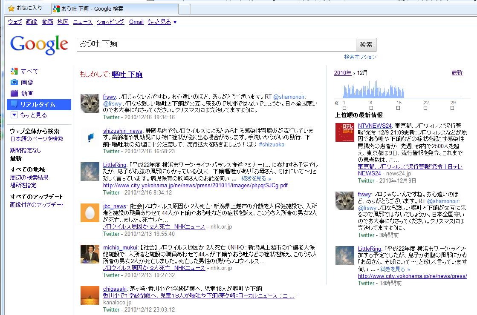Open the ショッピング top navigation link
The width and height of the screenshot is (477, 315).
110,22
